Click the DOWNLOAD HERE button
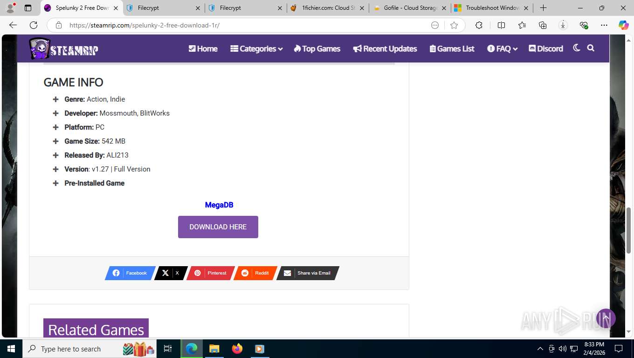 click(x=218, y=227)
